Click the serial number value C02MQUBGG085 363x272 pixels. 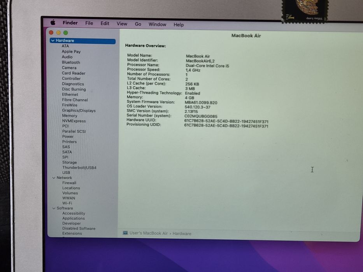[x=201, y=116]
